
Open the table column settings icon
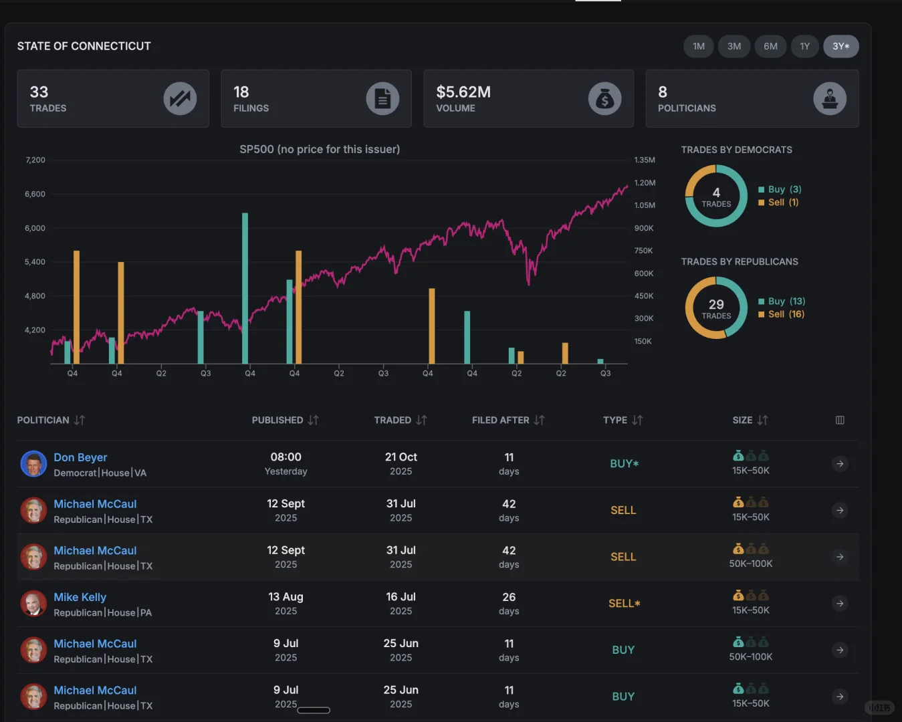[x=840, y=420]
